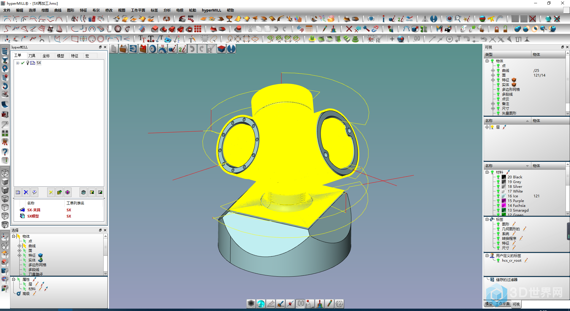Toggle visibility bulb for 点云
Viewport: 570px width, 311px height.
pos(498,99)
